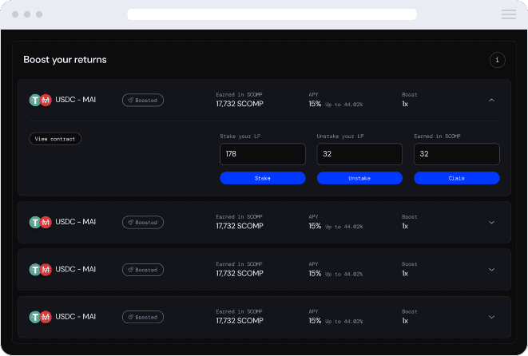Click the Earned in SCOMP input field
Screen dimensions: 528x356
[x=457, y=154]
